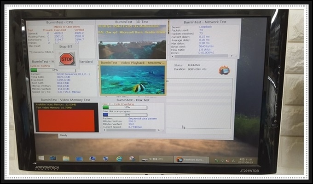Click 'Disk: C: - Cycle 0 Verifying' label
The width and height of the screenshot is (313, 184).
point(118,104)
